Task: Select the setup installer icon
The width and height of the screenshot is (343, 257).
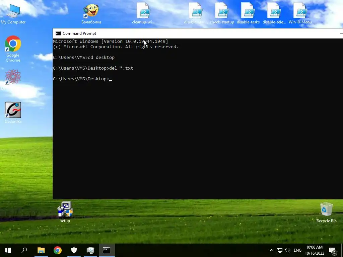Action: click(65, 212)
